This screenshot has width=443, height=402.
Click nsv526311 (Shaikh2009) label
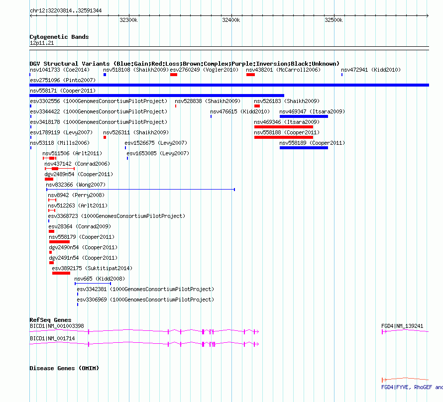click(x=136, y=132)
